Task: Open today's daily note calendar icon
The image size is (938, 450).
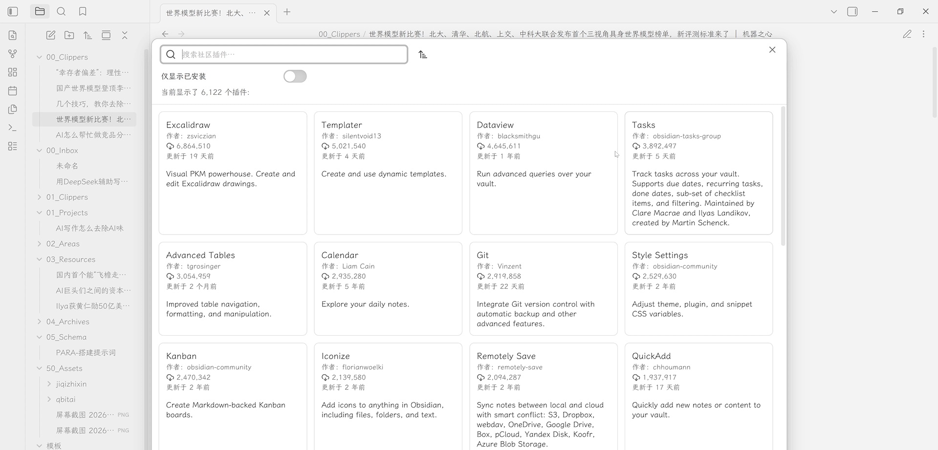Action: point(13,91)
